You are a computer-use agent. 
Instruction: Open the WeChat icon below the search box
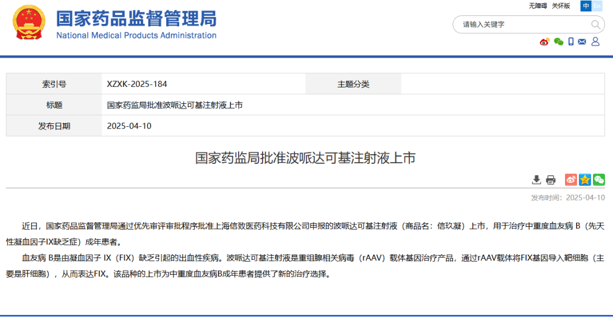(558, 42)
